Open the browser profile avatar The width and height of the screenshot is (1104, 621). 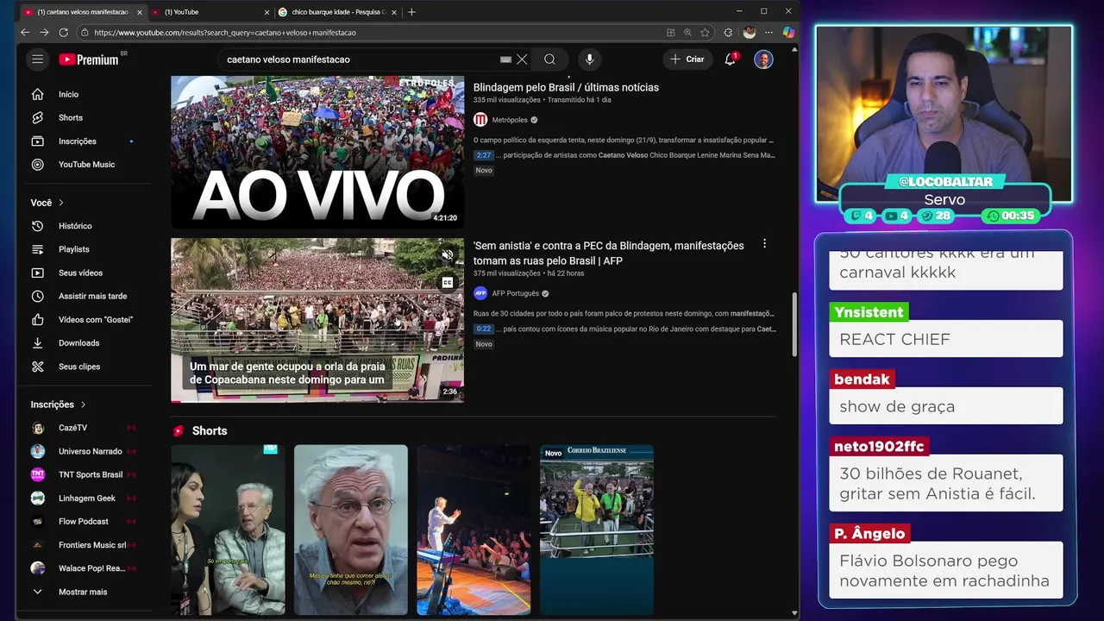750,32
